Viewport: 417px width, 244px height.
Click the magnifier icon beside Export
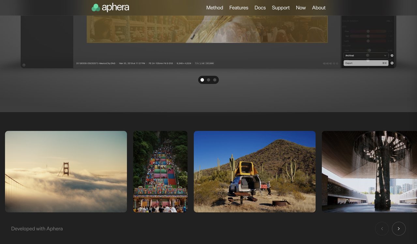coord(392,63)
